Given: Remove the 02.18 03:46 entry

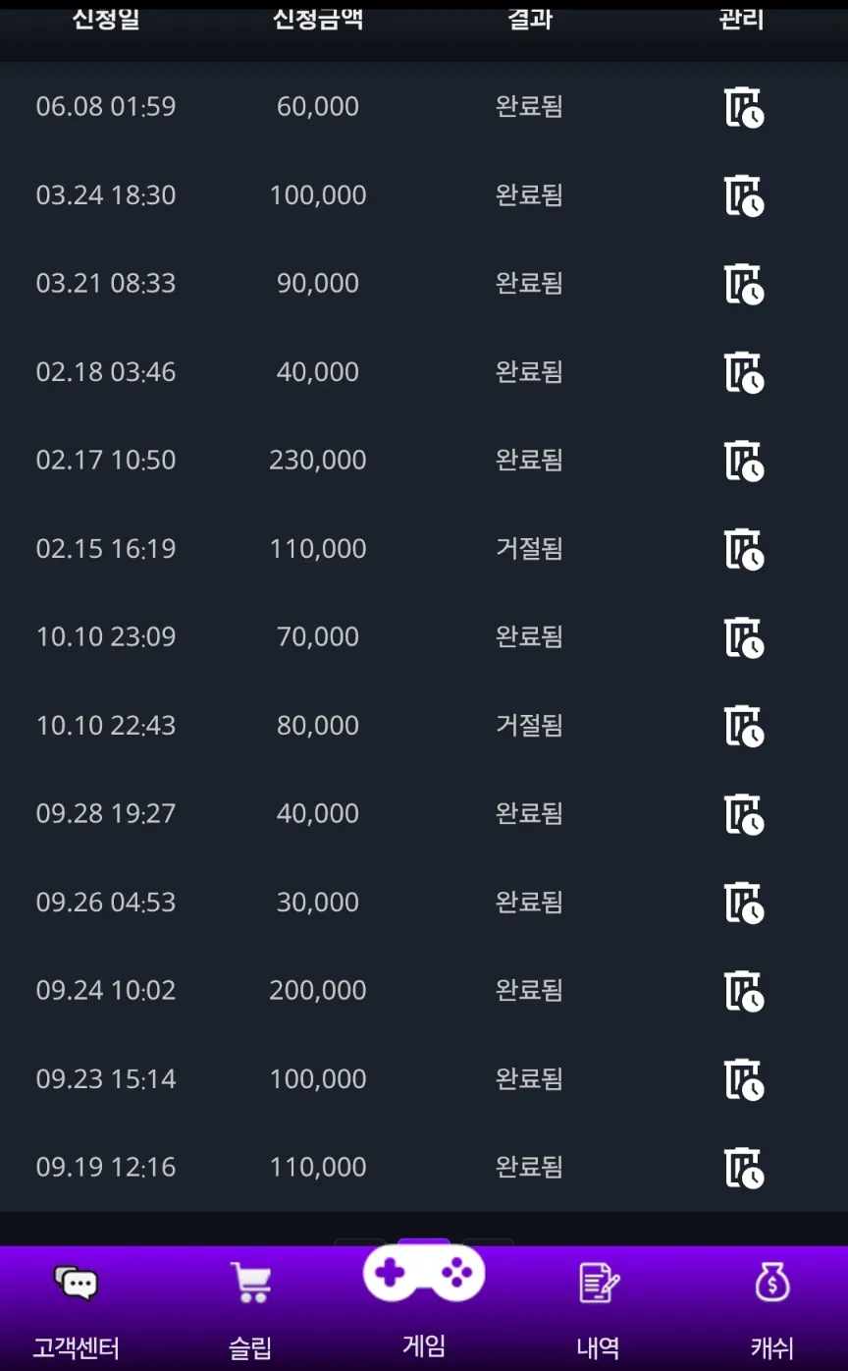Looking at the screenshot, I should (x=743, y=372).
